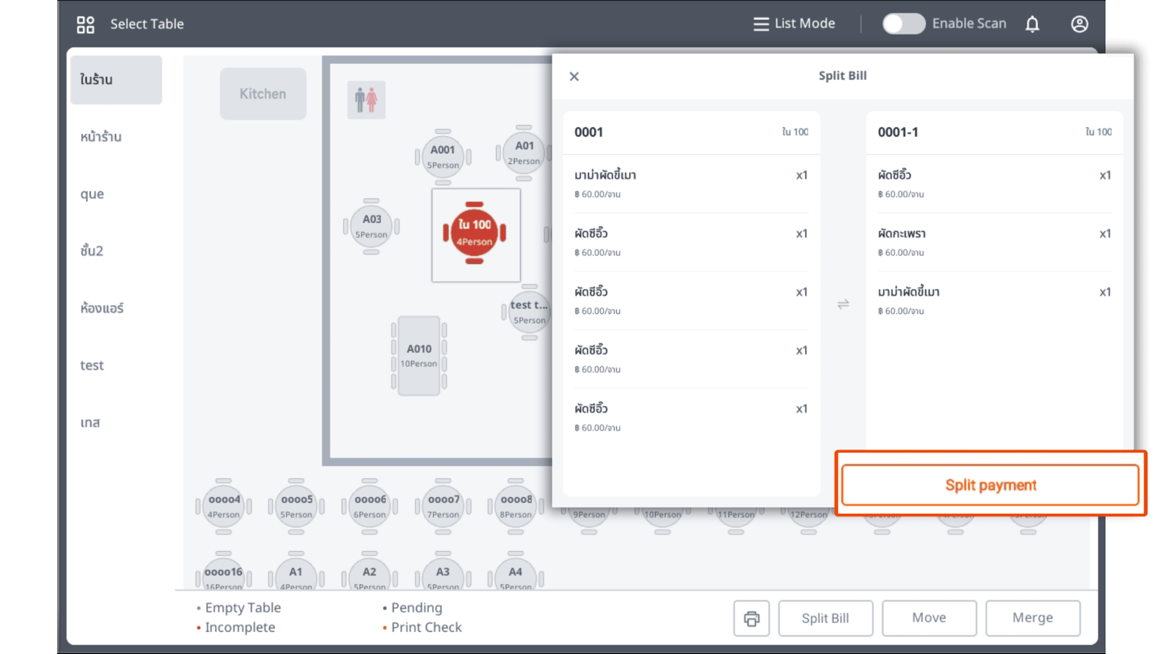This screenshot has height=654, width=1163.
Task: Select table A001 on the floor plan
Action: [x=443, y=157]
